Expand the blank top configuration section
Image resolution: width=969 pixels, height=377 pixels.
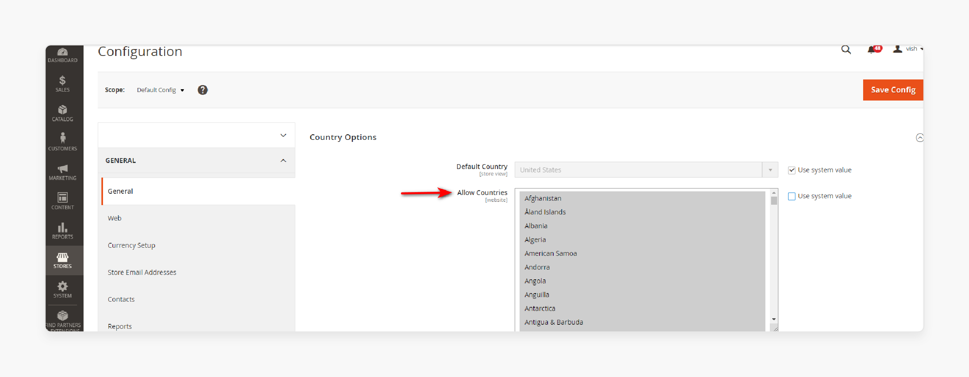click(196, 135)
